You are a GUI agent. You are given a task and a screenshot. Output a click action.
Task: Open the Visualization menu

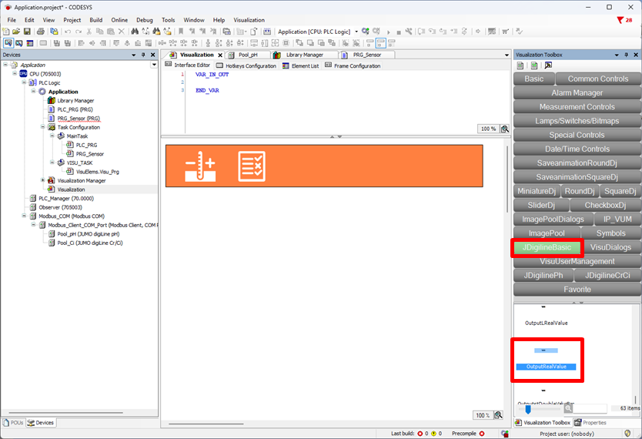[249, 20]
